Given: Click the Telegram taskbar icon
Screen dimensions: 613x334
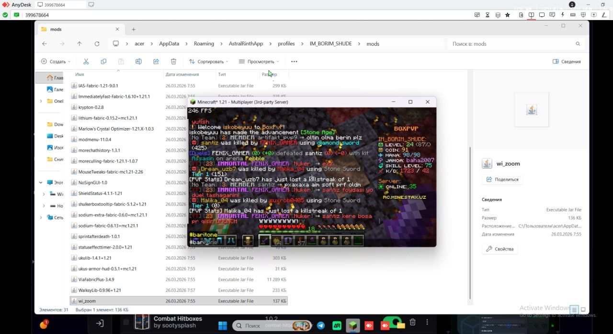Looking at the screenshot, I should (x=320, y=325).
